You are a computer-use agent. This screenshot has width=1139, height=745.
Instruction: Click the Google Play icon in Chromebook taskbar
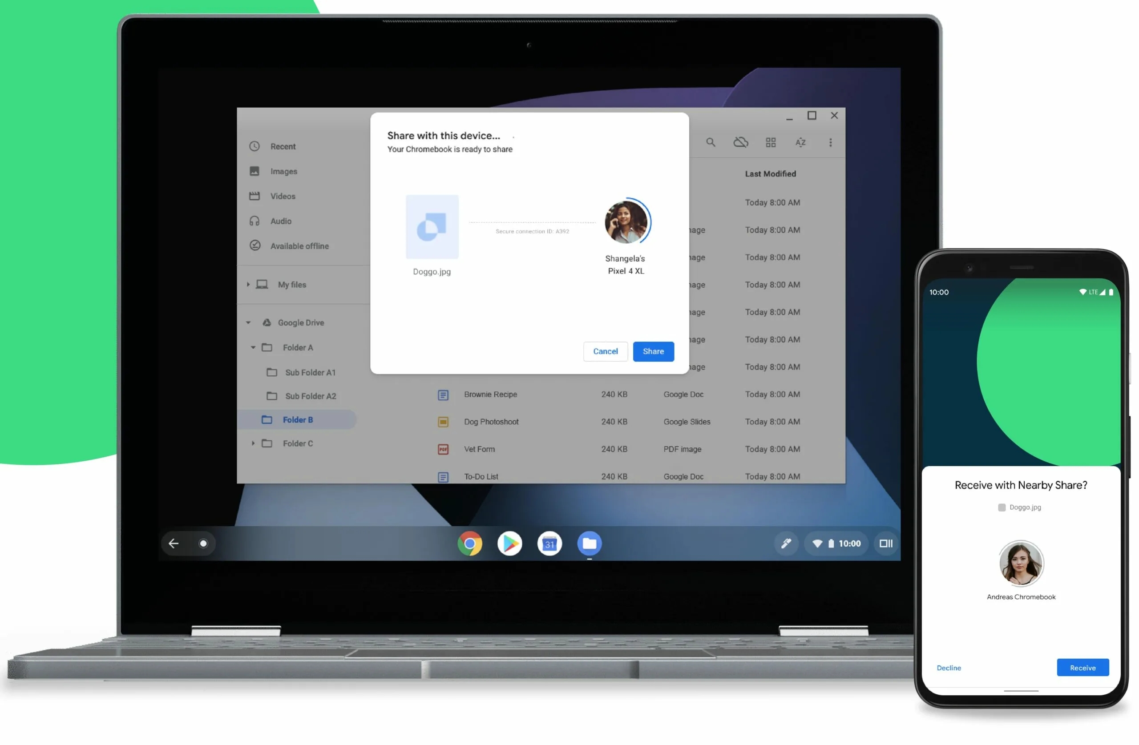[509, 544]
